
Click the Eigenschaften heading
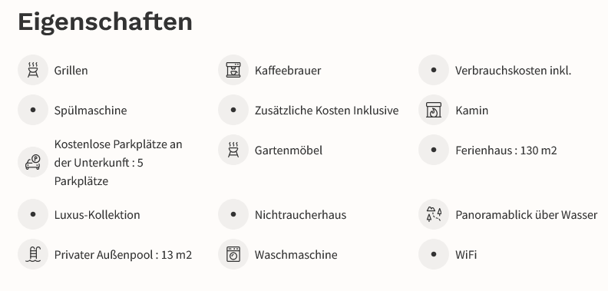pyautogui.click(x=105, y=22)
